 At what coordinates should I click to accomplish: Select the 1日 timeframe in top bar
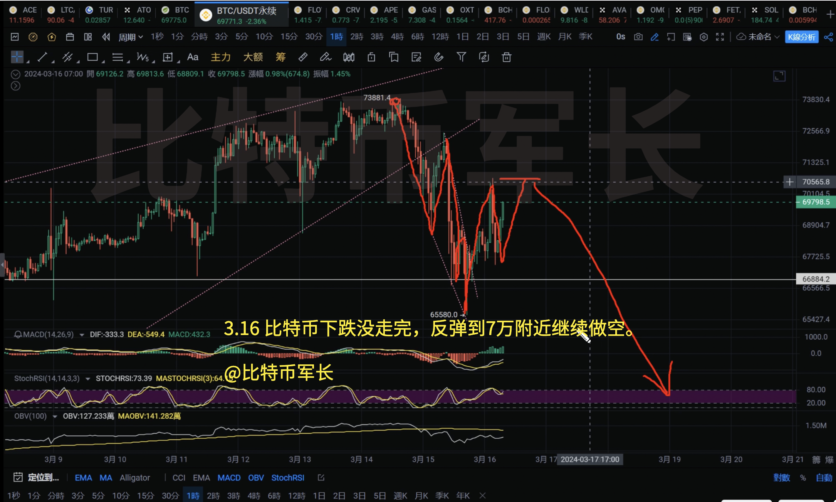click(x=462, y=37)
